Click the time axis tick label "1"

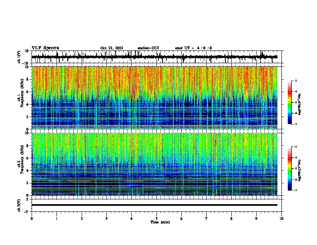(x=56, y=219)
